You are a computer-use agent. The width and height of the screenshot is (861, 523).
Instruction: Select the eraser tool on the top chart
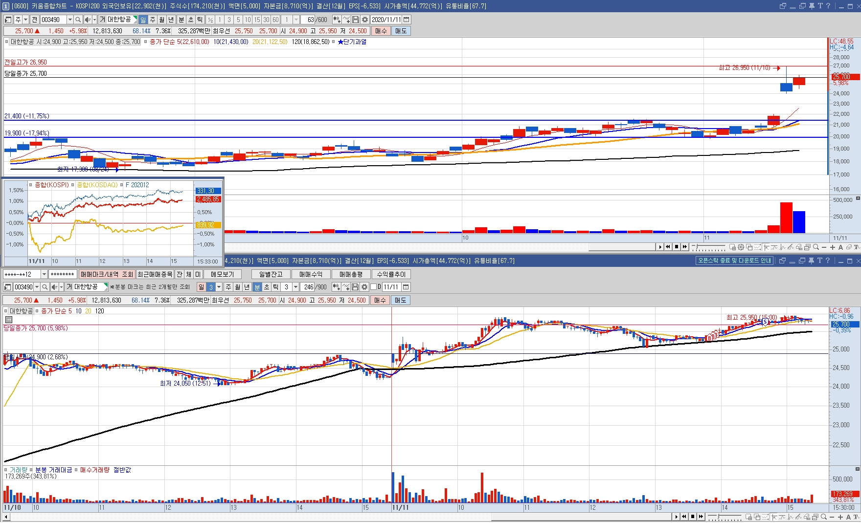(849, 247)
